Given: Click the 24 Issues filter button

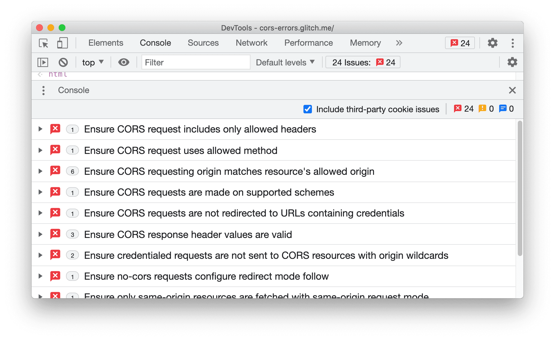Looking at the screenshot, I should click(362, 63).
